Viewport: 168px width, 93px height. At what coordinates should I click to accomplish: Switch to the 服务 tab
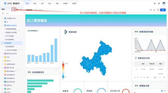(50, 3)
